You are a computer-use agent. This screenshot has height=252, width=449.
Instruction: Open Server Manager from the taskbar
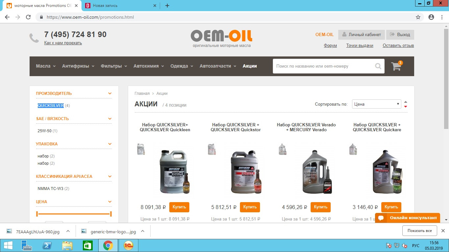27,245
